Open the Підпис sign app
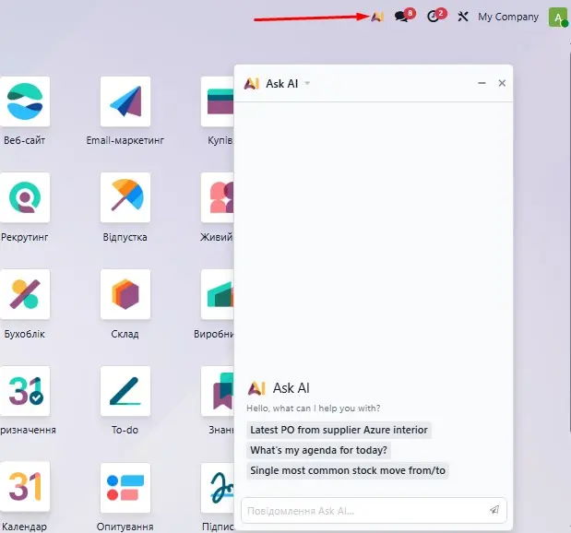571x533 pixels. (218, 487)
